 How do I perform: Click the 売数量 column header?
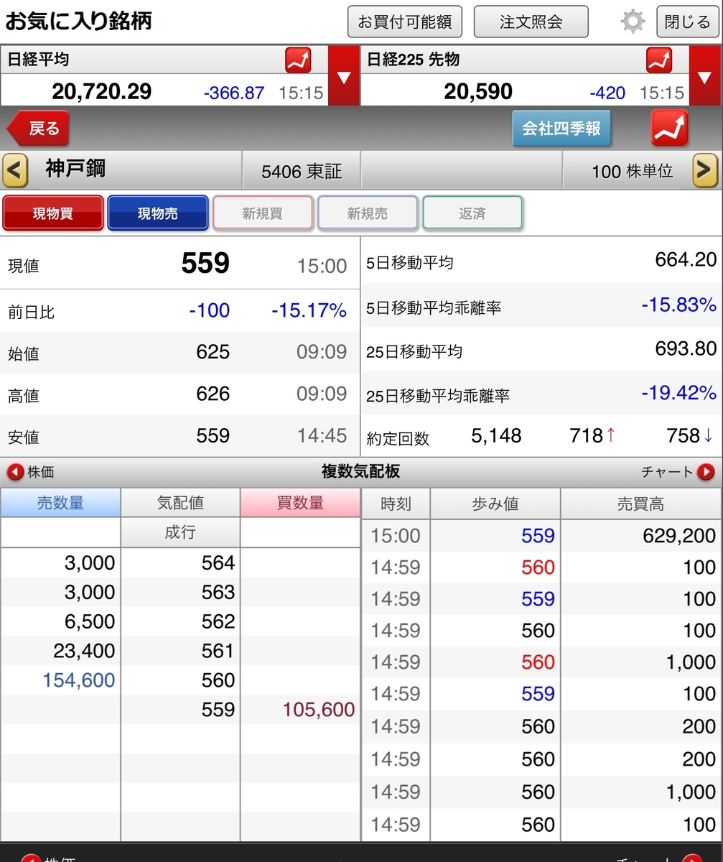point(60,503)
